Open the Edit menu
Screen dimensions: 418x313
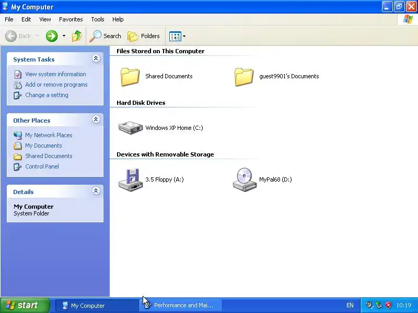26,19
